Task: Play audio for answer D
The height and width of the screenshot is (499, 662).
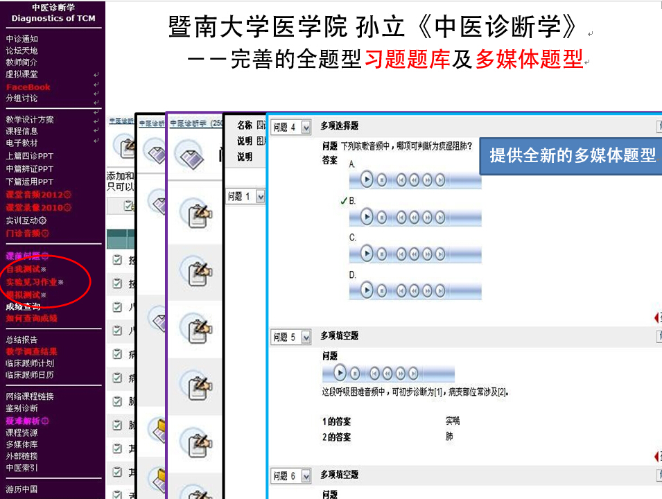Action: click(x=367, y=290)
